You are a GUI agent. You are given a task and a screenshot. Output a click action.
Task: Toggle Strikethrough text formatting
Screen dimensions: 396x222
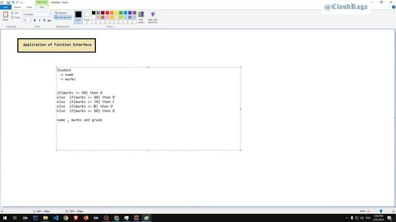49,20
